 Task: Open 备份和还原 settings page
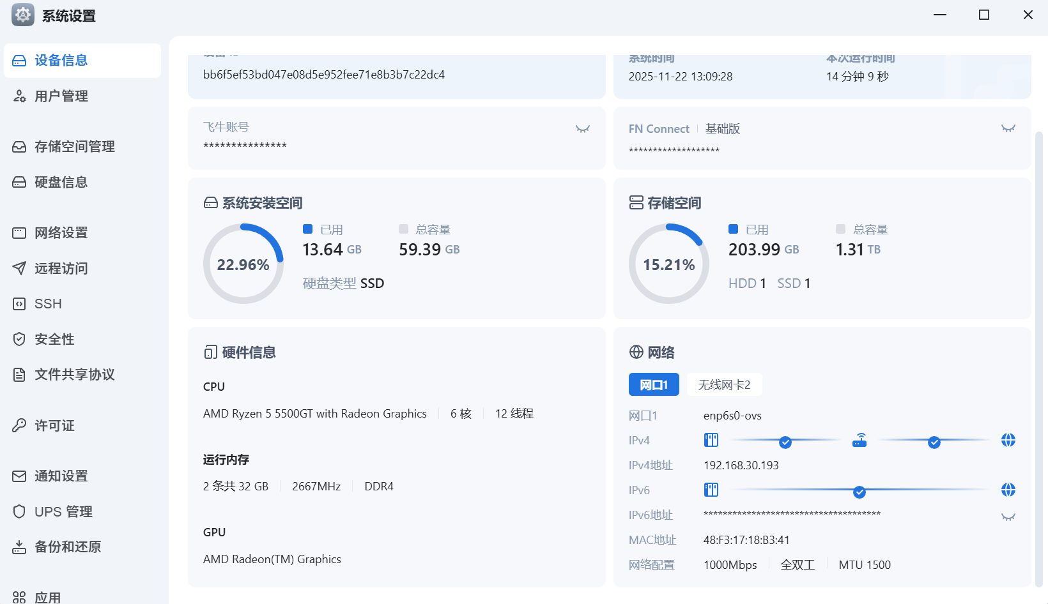tap(67, 547)
